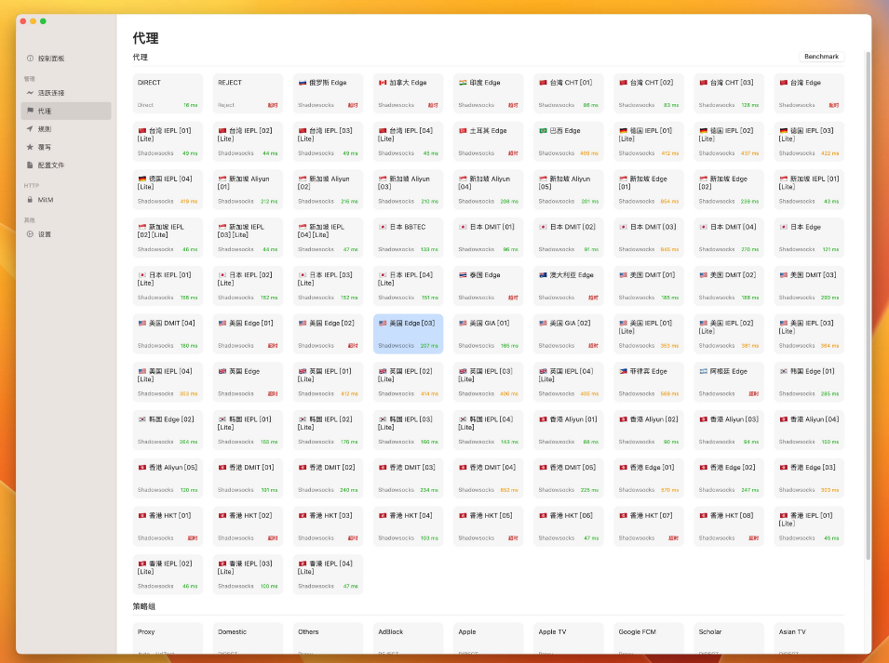Select the 香港 Edge [03] proxy card

click(x=809, y=479)
